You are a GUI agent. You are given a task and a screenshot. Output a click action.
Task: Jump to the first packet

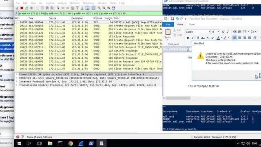77,8
